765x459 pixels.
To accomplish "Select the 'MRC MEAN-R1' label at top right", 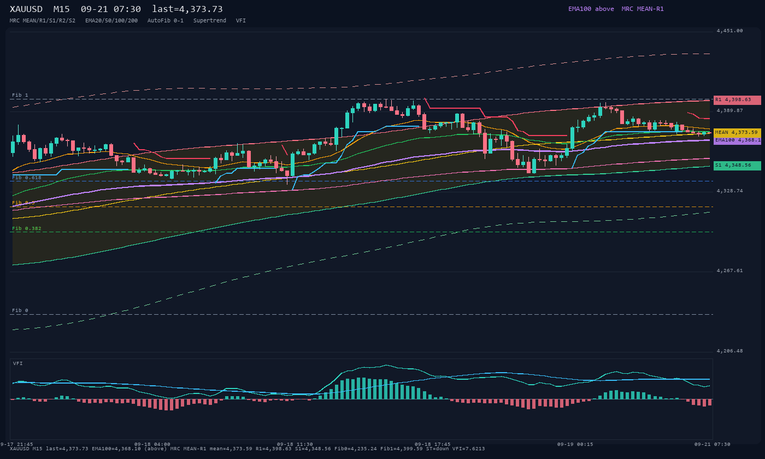I will [643, 9].
